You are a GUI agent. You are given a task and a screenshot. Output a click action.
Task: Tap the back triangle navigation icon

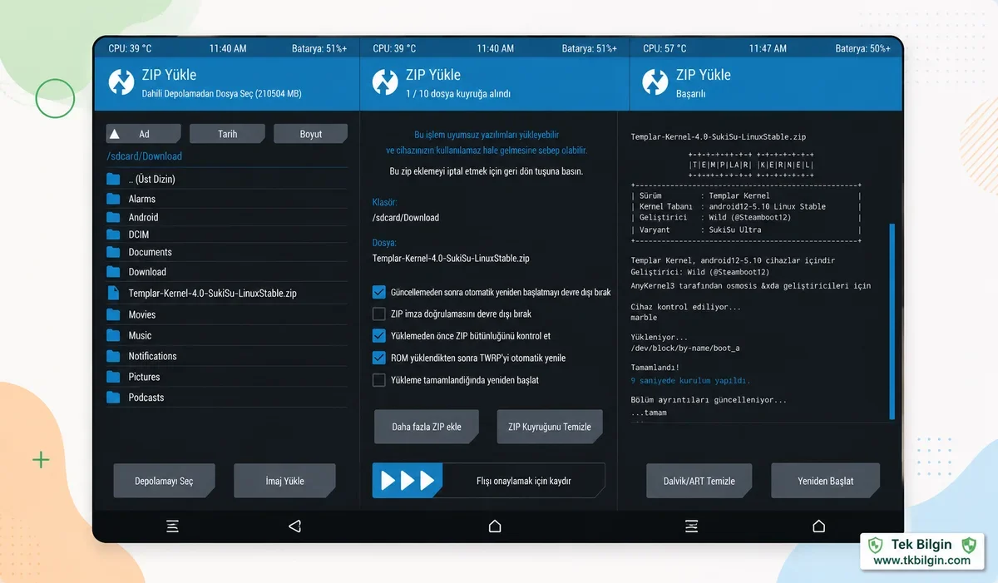click(294, 526)
